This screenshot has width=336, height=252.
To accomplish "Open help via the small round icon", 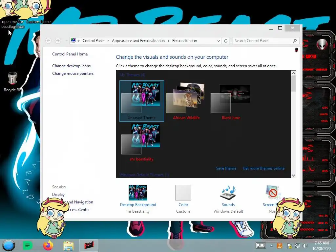I will [x=296, y=50].
